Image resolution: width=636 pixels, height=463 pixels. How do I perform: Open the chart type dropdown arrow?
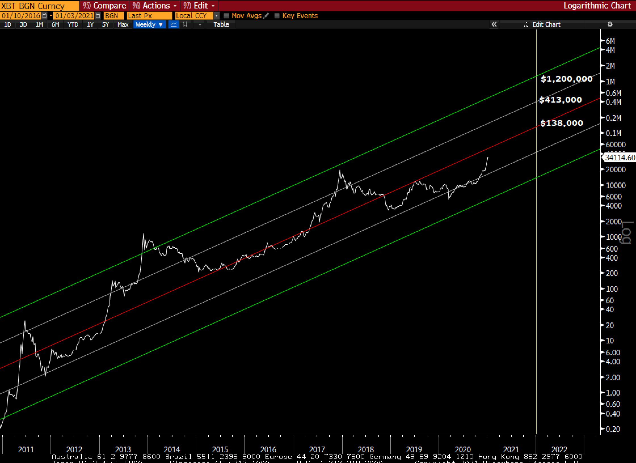click(x=200, y=25)
